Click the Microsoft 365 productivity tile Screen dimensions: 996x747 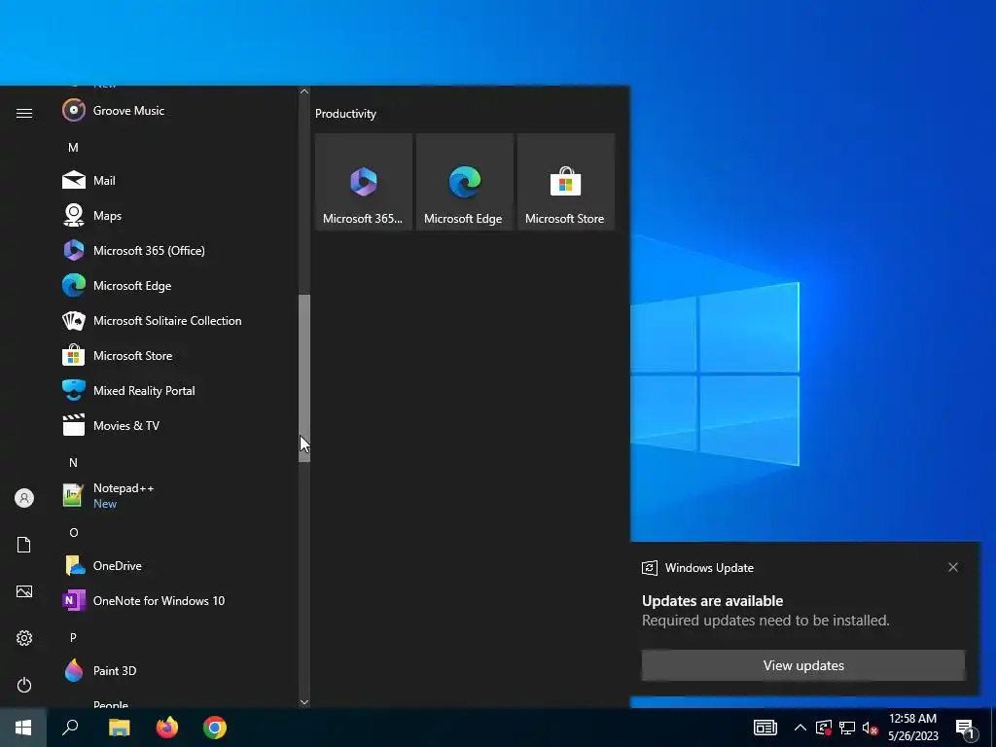coord(364,182)
